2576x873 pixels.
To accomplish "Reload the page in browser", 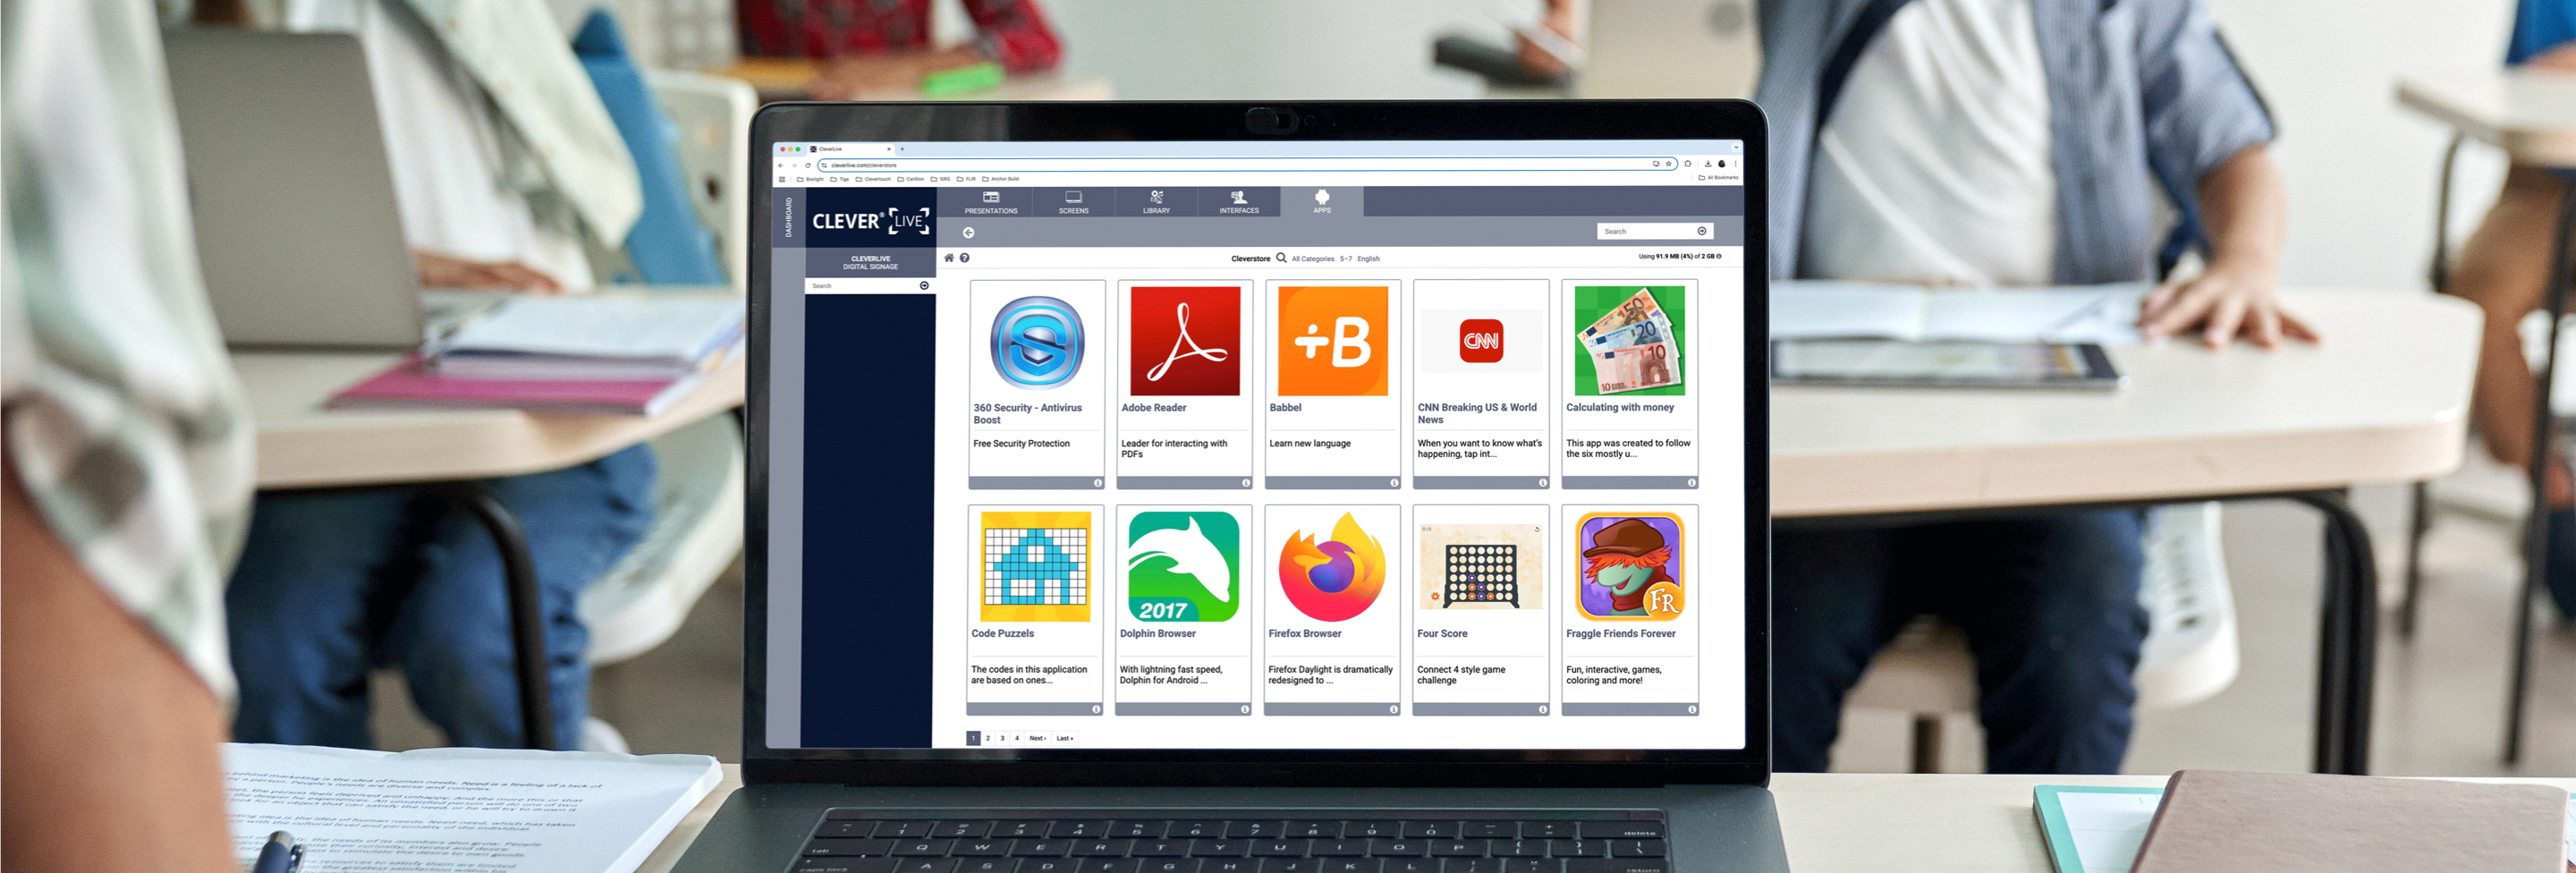I will pyautogui.click(x=808, y=165).
